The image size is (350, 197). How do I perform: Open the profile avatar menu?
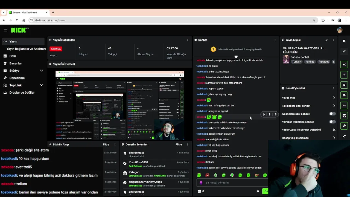[x=340, y=30]
